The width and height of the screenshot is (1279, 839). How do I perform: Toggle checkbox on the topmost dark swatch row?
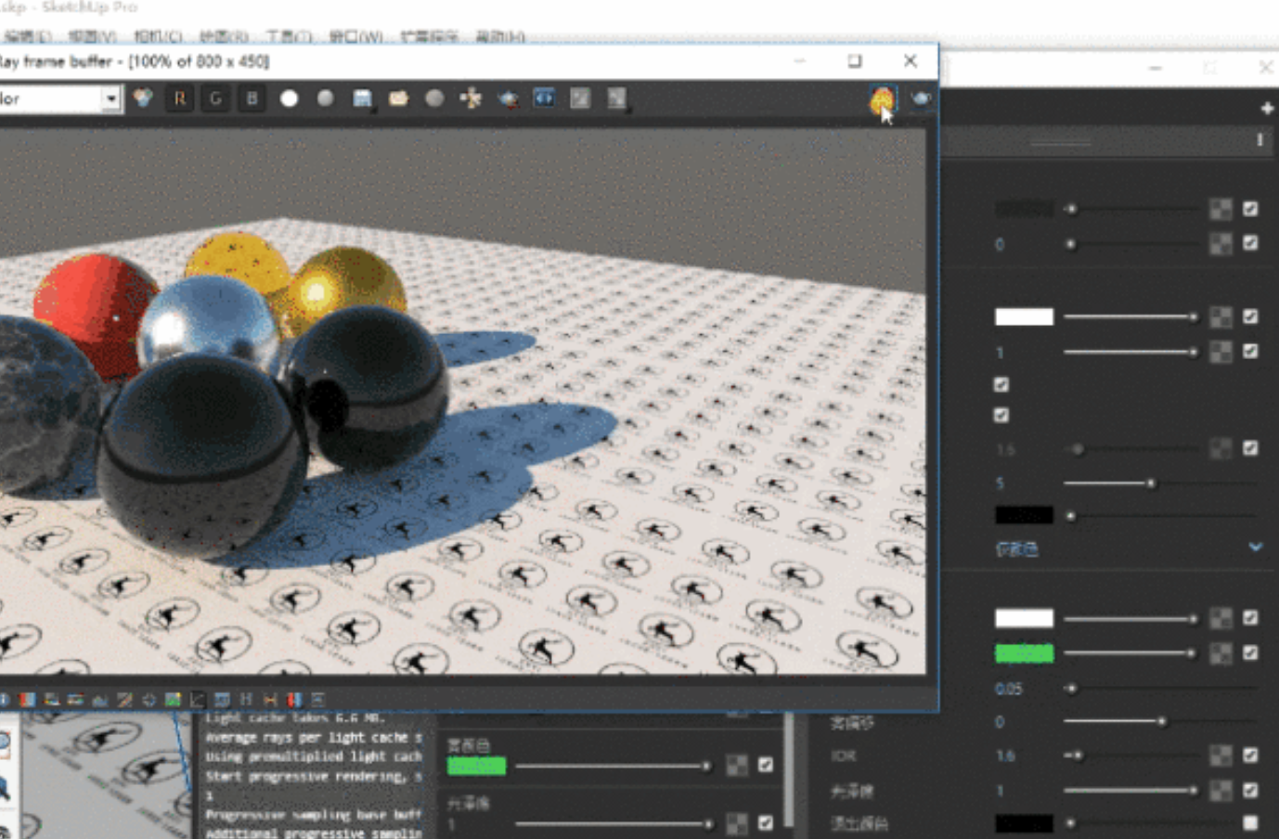[1250, 209]
